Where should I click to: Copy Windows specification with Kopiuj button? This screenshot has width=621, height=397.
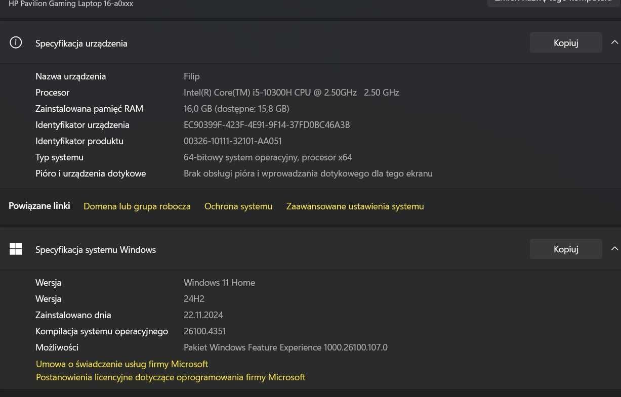(566, 249)
